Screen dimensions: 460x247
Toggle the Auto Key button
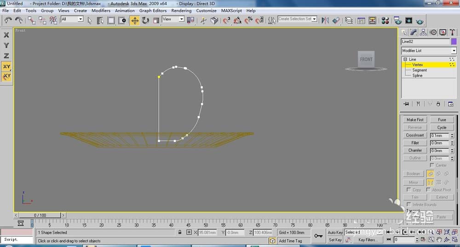tap(335, 232)
